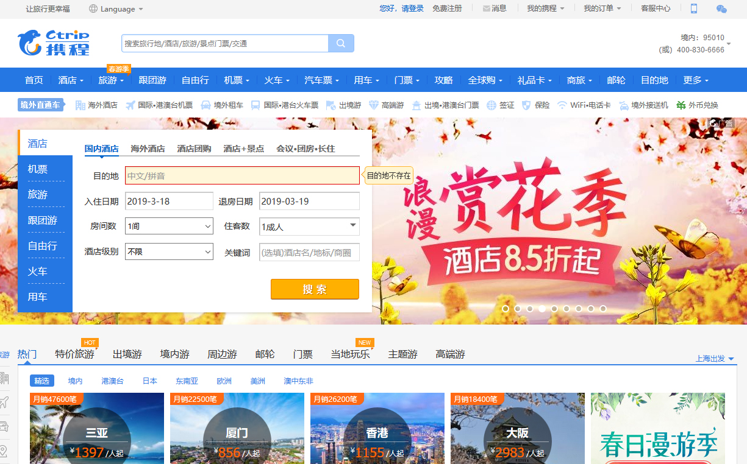
Task: Click the magnifier search button
Action: tap(341, 43)
